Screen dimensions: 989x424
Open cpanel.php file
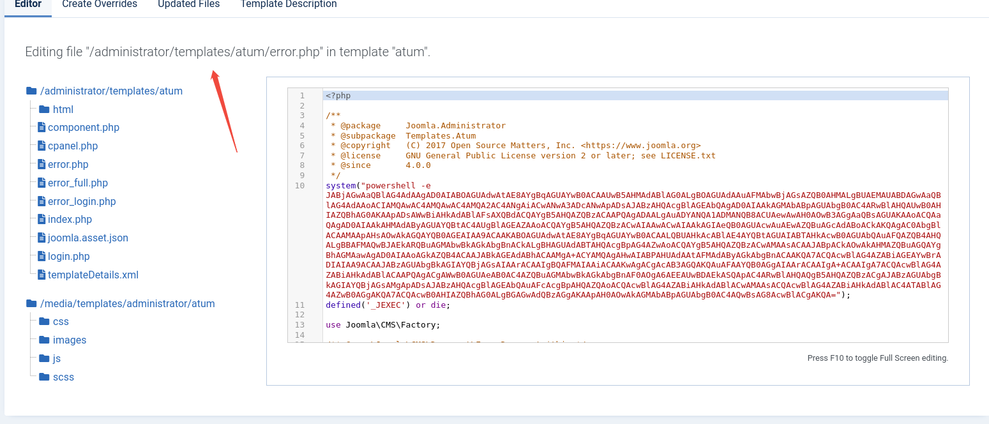tap(73, 146)
